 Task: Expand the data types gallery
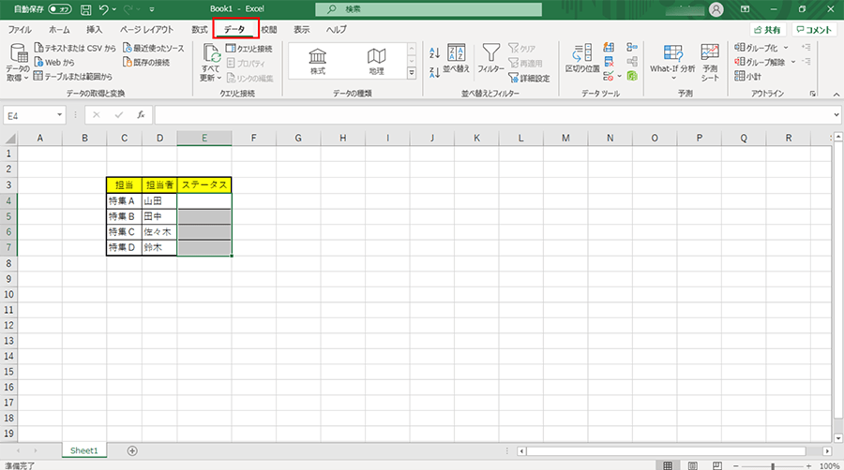[x=412, y=73]
